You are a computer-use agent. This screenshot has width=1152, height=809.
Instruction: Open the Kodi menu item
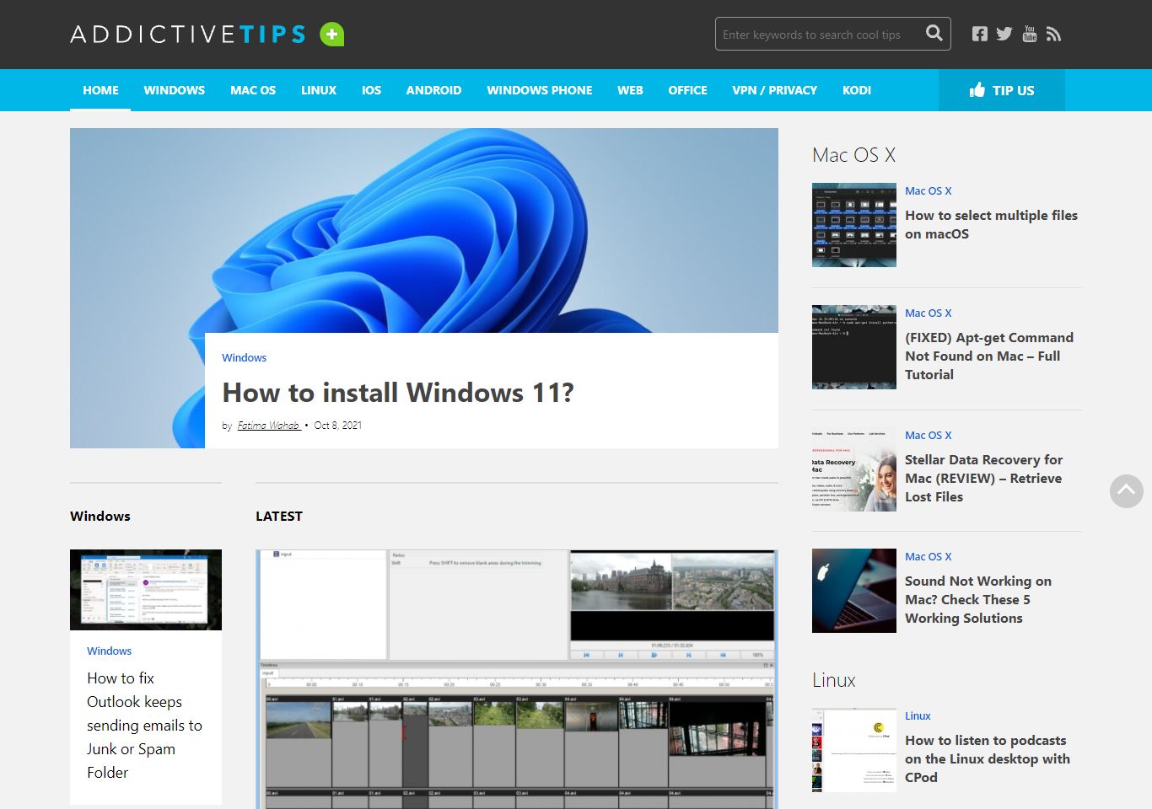click(857, 90)
